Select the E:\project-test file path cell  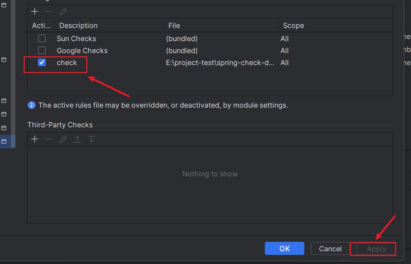click(220, 63)
